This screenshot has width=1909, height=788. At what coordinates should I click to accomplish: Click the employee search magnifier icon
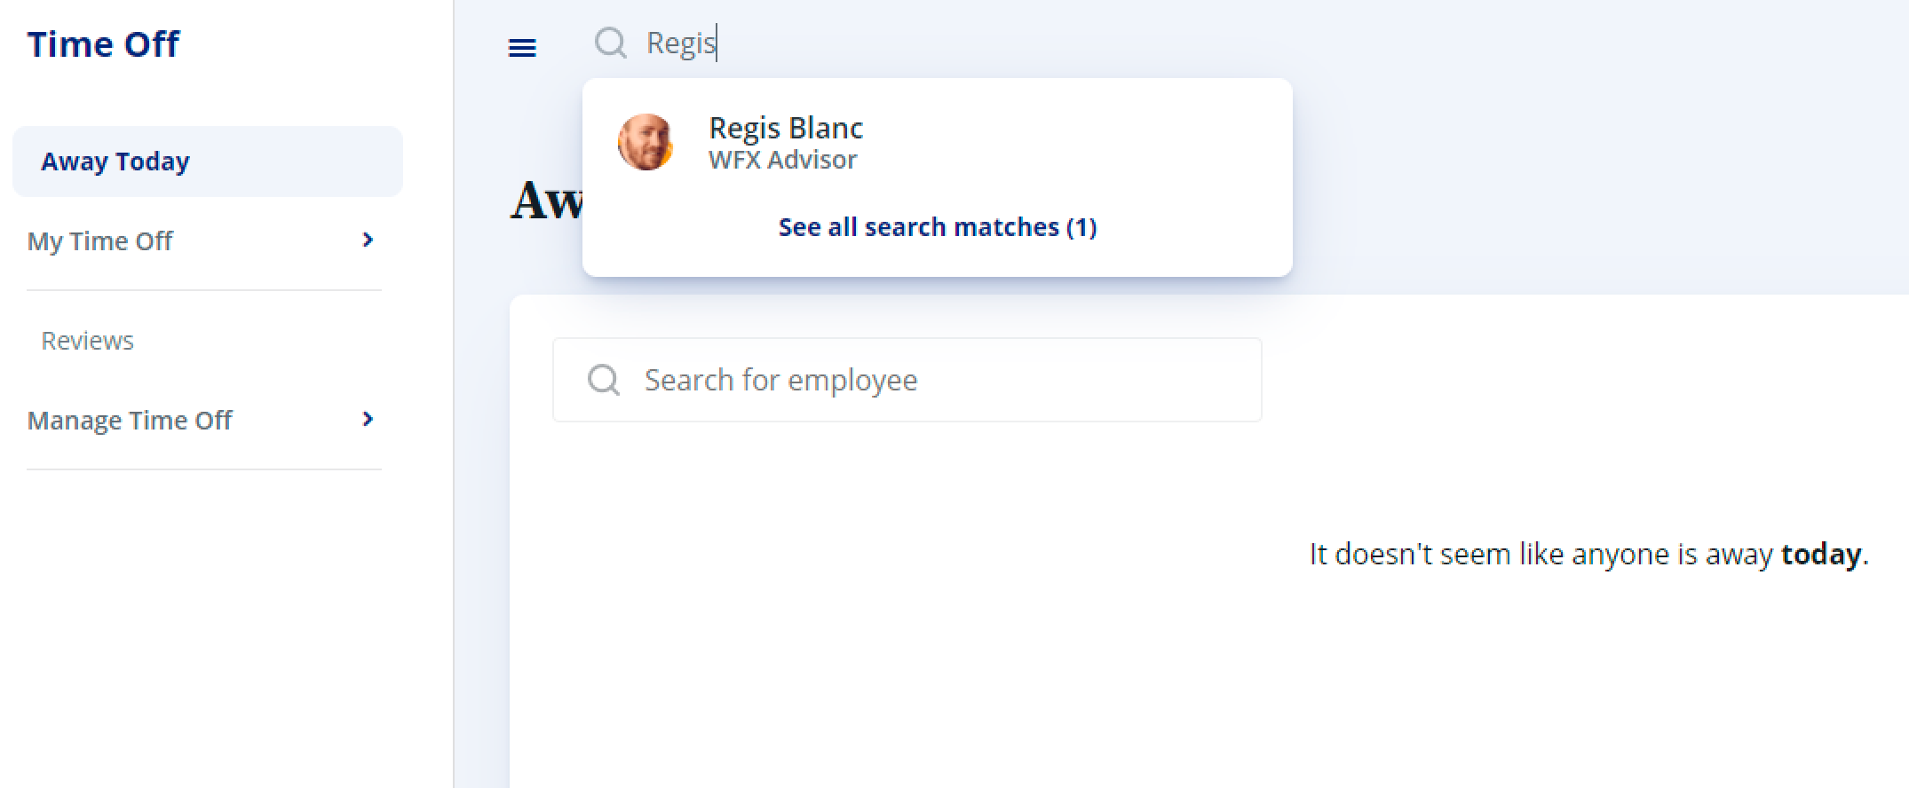(604, 380)
